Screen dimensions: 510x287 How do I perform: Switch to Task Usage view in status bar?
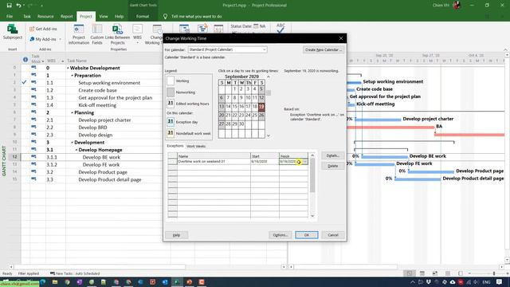pyautogui.click(x=422, y=273)
